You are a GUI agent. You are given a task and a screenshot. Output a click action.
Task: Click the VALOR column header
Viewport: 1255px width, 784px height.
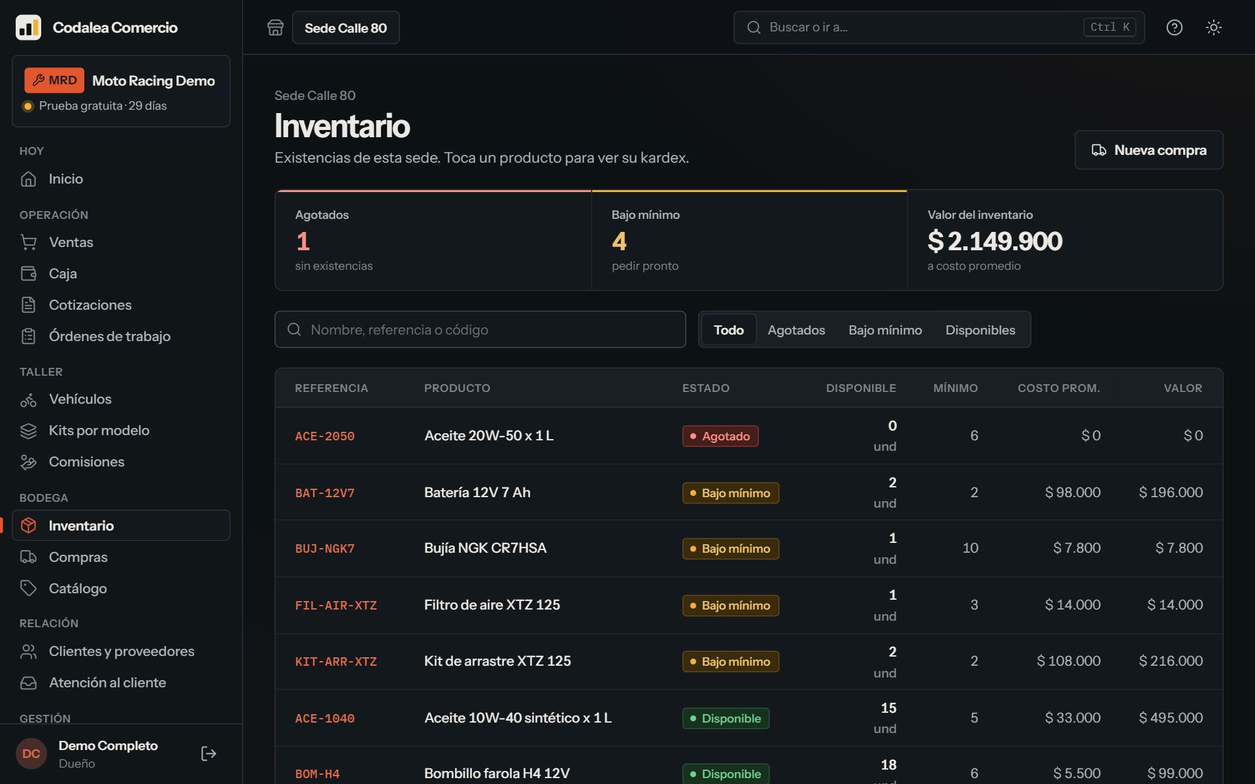pos(1182,388)
